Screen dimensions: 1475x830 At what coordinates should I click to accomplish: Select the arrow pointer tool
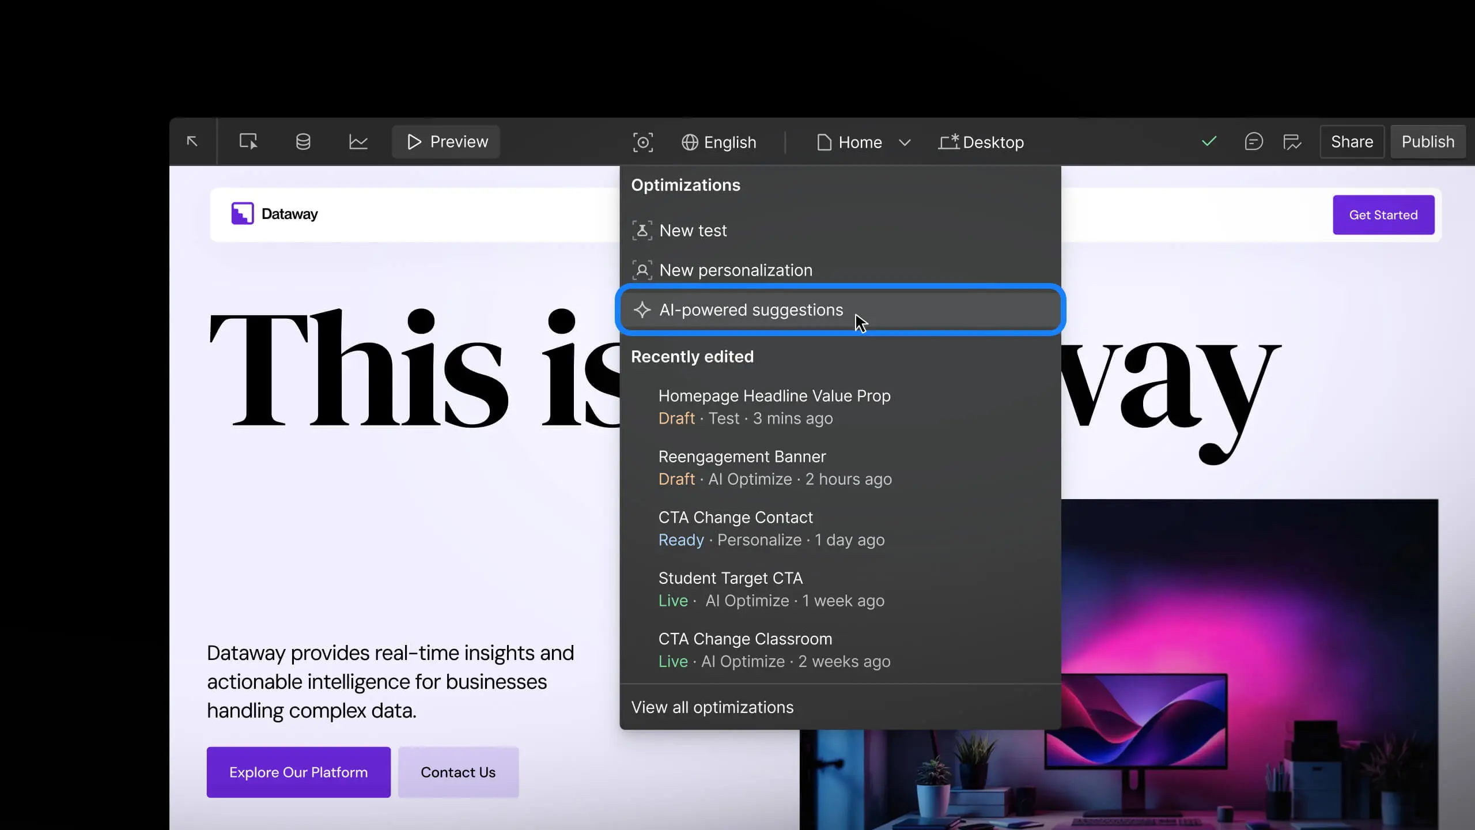(x=192, y=142)
